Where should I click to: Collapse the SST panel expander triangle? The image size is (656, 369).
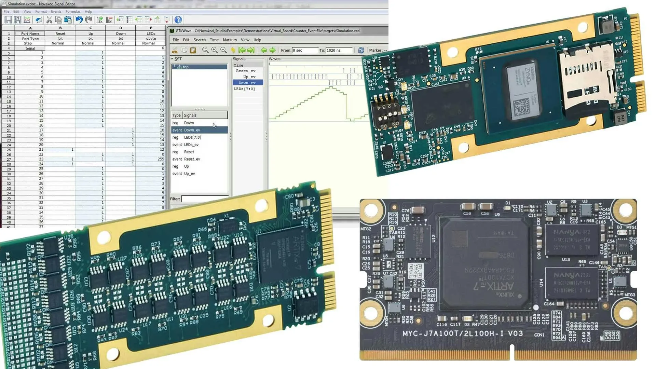click(x=172, y=59)
